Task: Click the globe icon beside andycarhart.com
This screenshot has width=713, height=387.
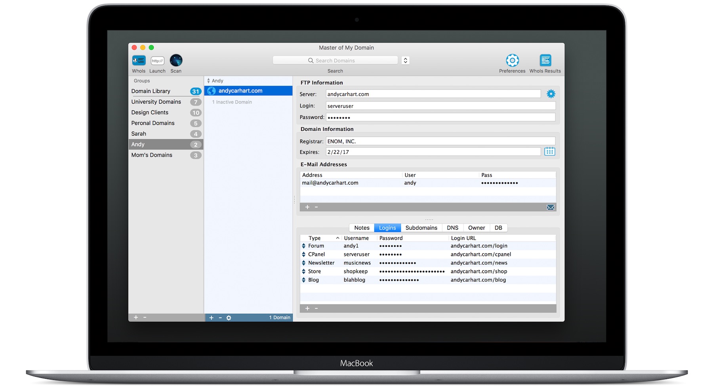Action: [212, 91]
